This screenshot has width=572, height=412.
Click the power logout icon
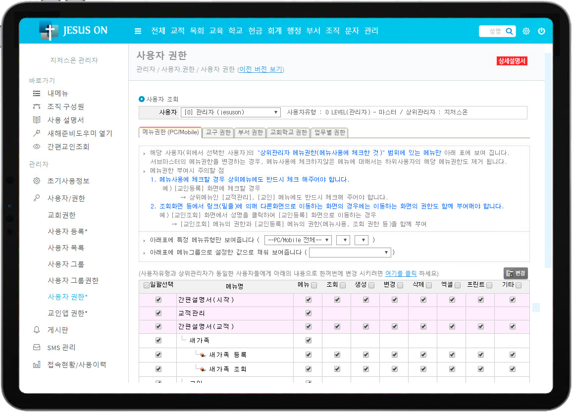[541, 31]
